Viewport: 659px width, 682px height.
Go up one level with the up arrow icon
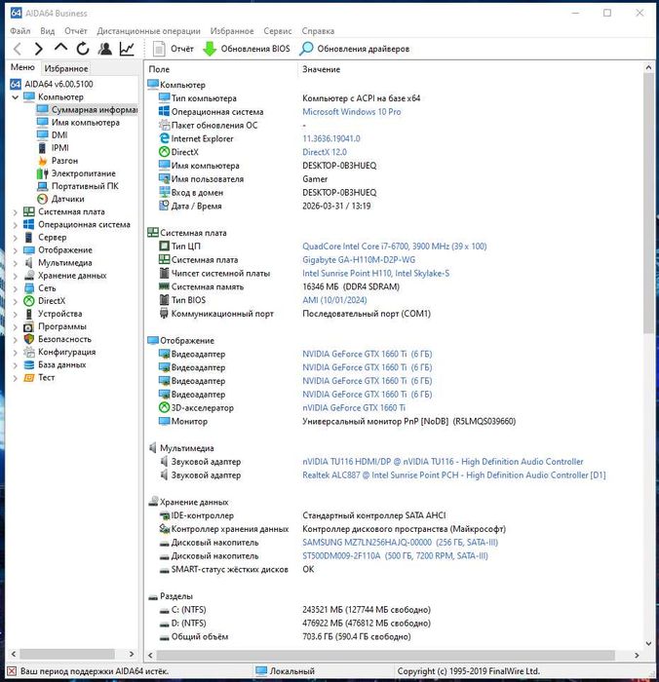tap(60, 48)
